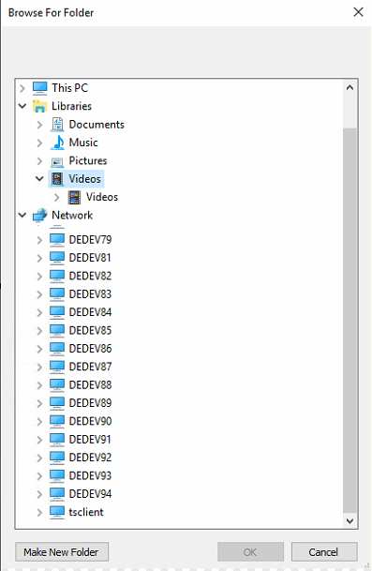The height and width of the screenshot is (571, 372).
Task: Click the DEDEV90 computer icon
Action: [x=57, y=421]
